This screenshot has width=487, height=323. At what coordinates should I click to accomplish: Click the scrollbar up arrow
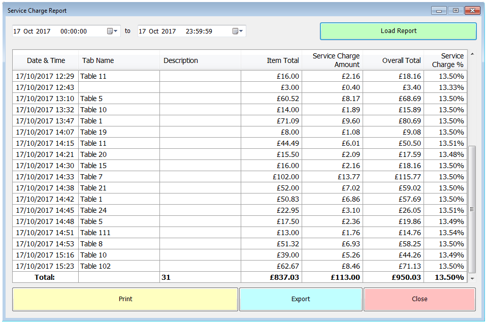tap(472, 54)
